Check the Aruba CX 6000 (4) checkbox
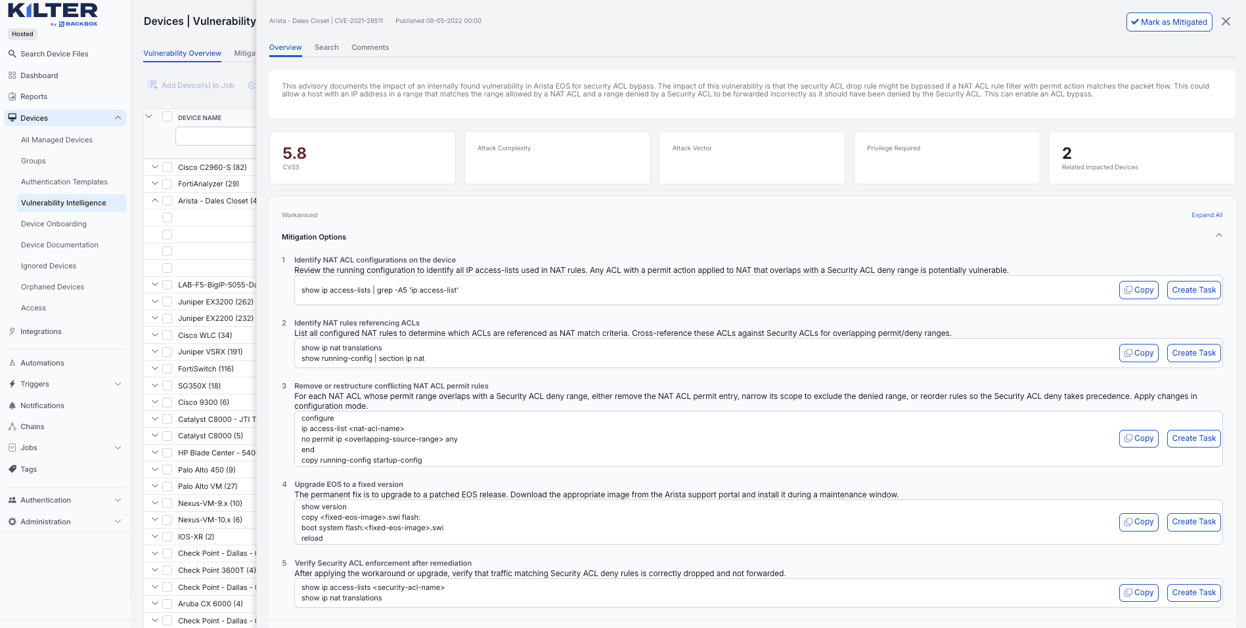The width and height of the screenshot is (1246, 628). coord(167,604)
